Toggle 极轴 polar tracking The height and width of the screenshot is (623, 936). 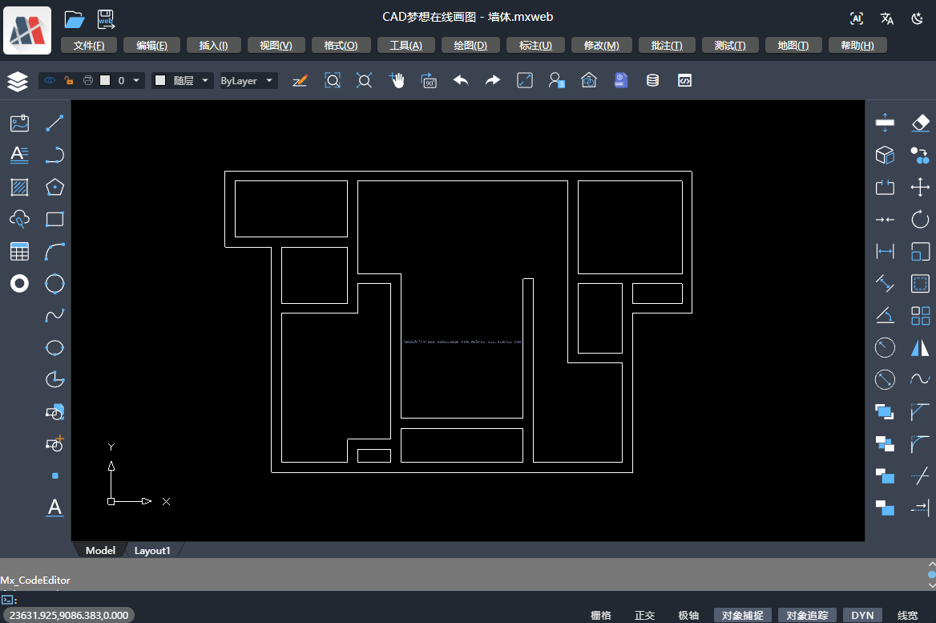(x=688, y=615)
